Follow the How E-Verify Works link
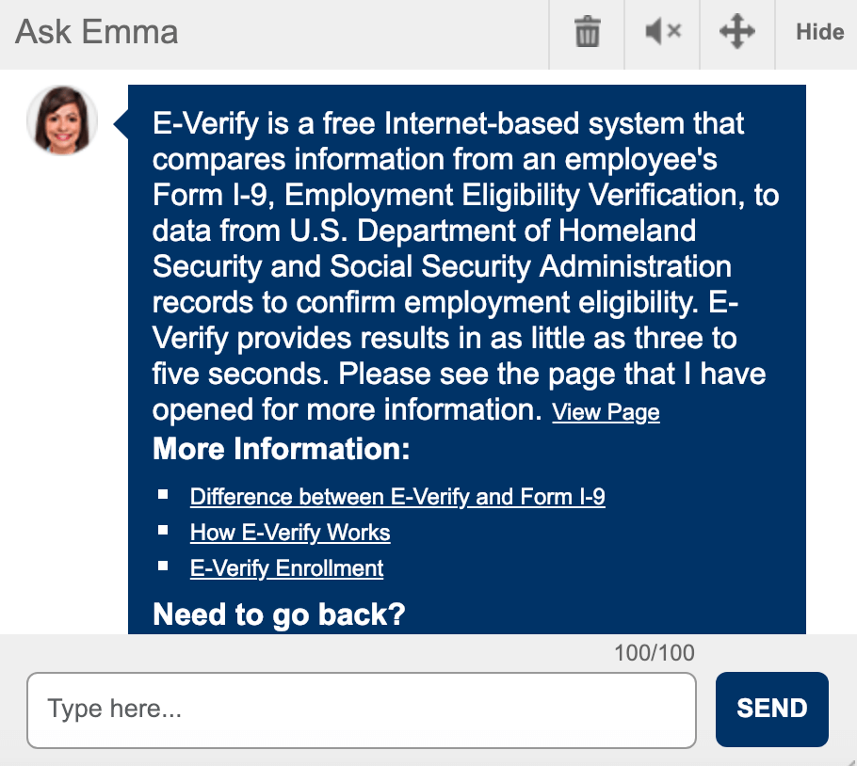857x766 pixels. coord(289,532)
